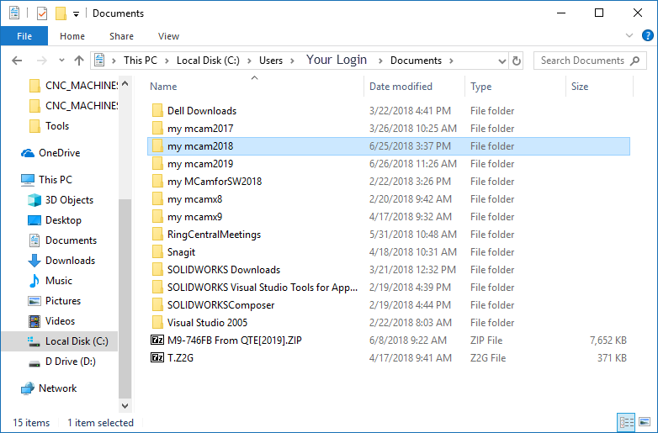This screenshot has height=433, width=658.
Task: Expand chevron after Documents breadcrumb
Action: tap(452, 61)
